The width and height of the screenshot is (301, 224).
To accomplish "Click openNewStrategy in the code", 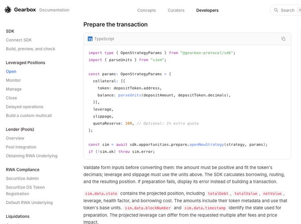I will tap(207, 144).
